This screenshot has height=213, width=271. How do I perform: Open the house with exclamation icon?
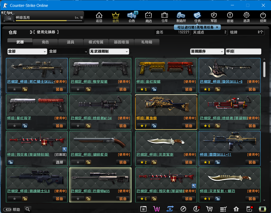click(x=236, y=209)
